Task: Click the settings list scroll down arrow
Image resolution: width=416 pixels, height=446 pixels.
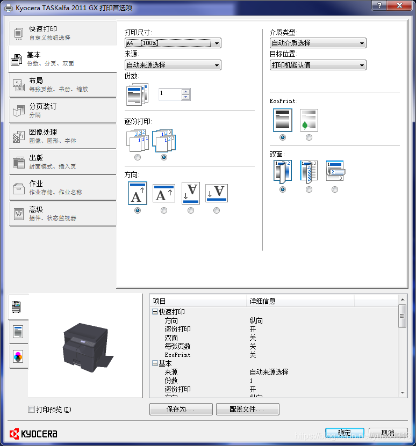Action: (x=403, y=393)
